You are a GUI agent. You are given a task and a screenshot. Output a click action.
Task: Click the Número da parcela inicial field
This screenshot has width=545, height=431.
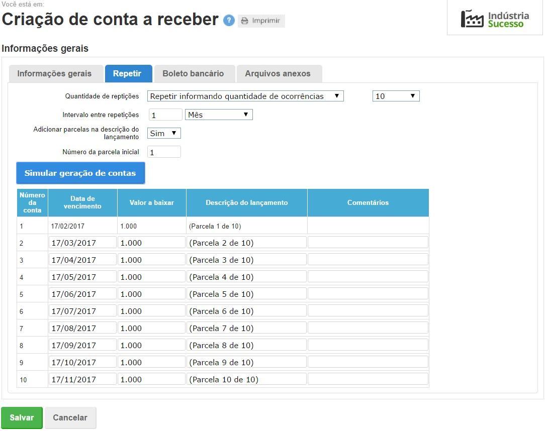[x=164, y=152]
